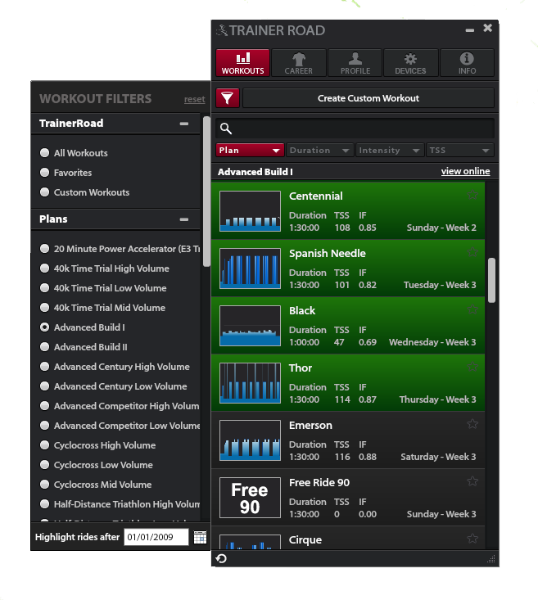Switch to the Workouts tab
The image size is (538, 600).
tap(242, 63)
